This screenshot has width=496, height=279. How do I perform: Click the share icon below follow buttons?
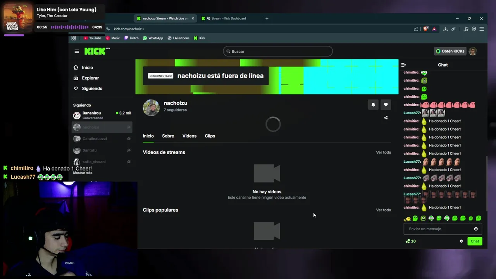(386, 118)
